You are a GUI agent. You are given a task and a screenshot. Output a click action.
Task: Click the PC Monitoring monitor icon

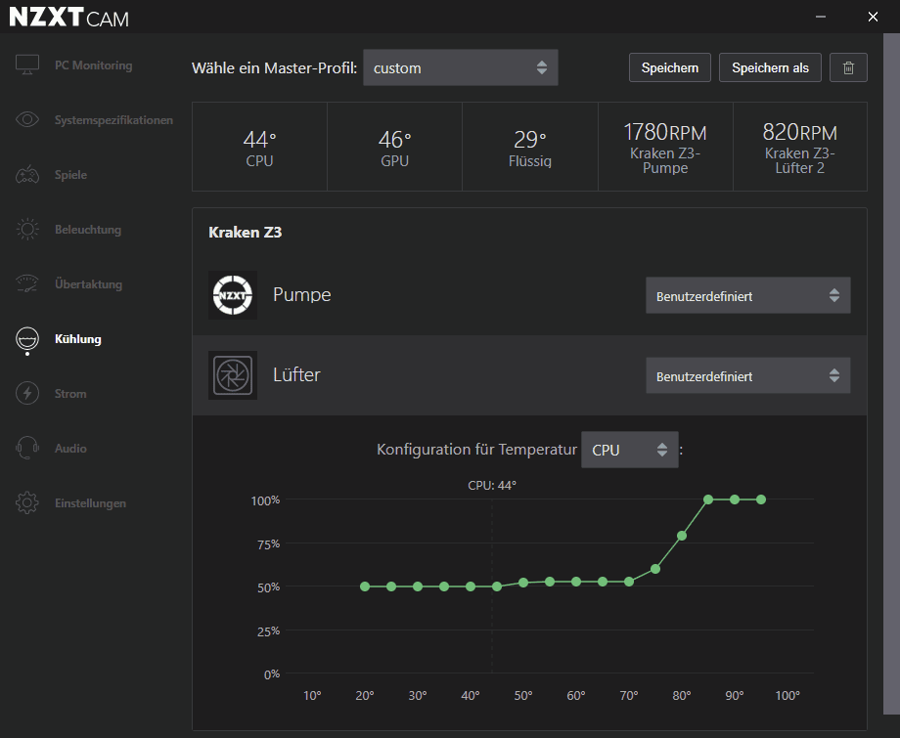27,65
